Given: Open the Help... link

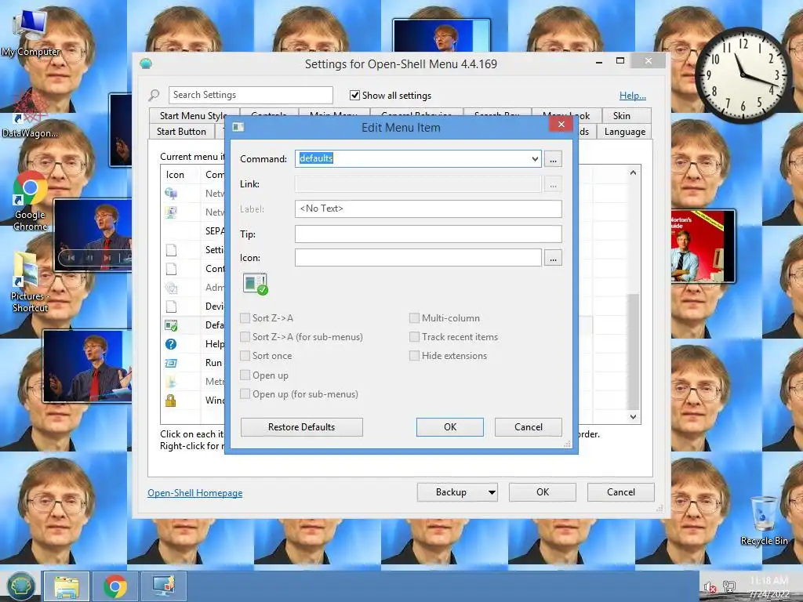Looking at the screenshot, I should coord(633,95).
